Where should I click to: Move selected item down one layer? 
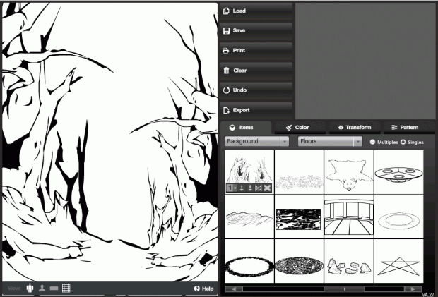point(250,188)
